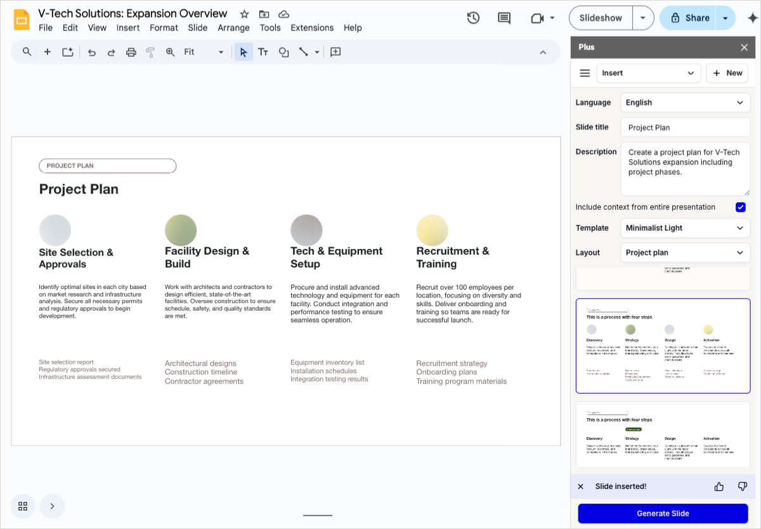Open the Extensions menu
The image size is (761, 529).
click(312, 28)
